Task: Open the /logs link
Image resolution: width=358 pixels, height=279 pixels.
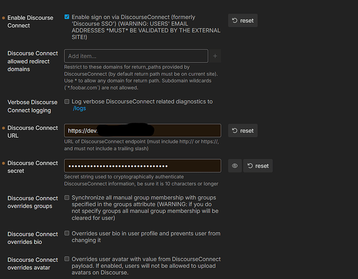Action: [x=79, y=108]
